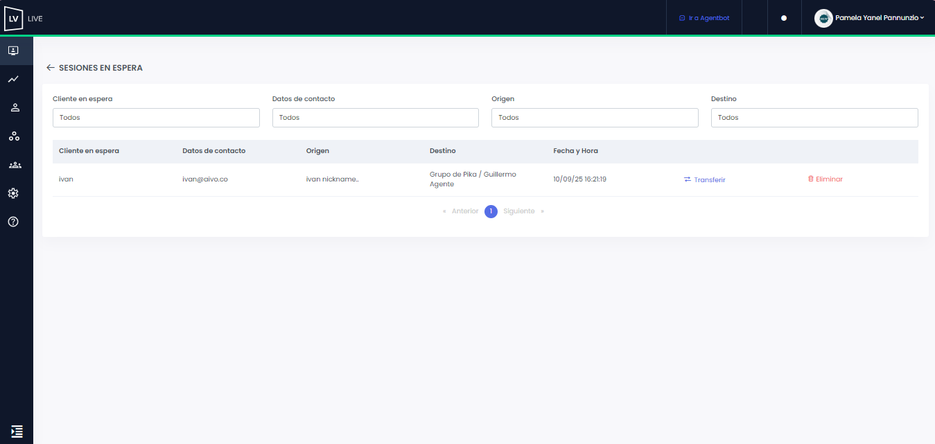The image size is (935, 444).
Task: Open the Cliente en espera filter dropdown
Action: (x=156, y=118)
